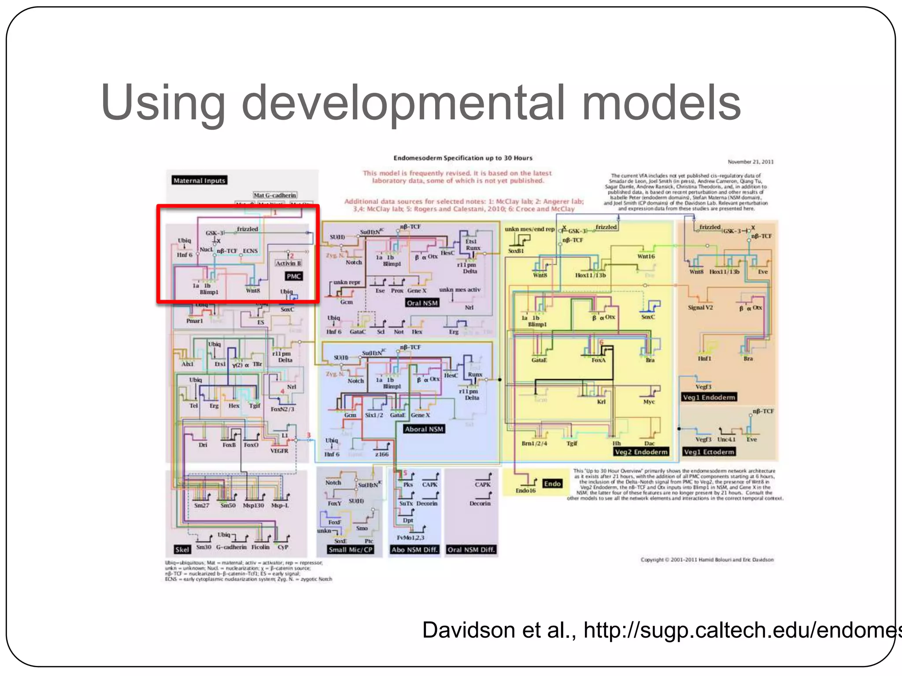Click the 'Veg2 Endoderm' region label

tap(641, 452)
